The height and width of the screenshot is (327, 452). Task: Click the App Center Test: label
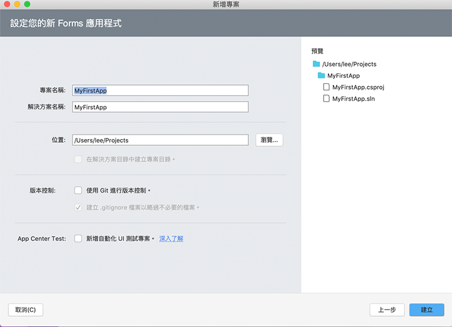pyautogui.click(x=42, y=238)
